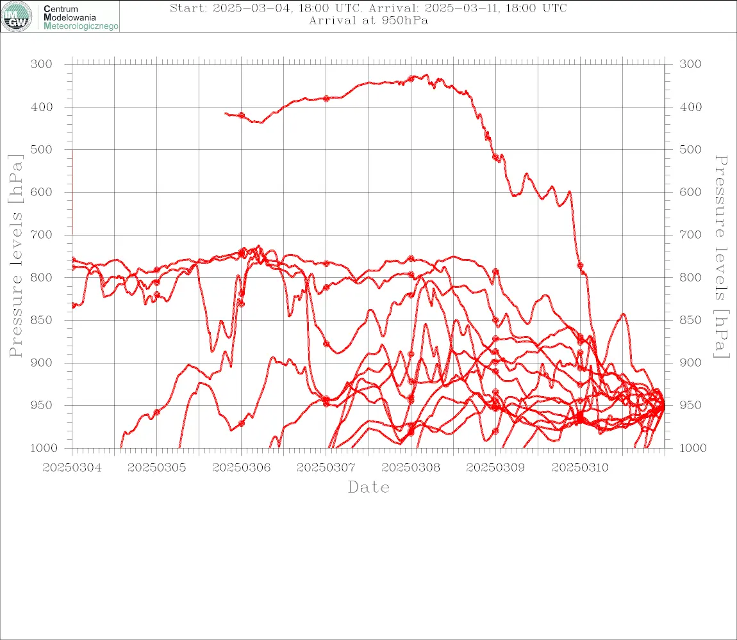Click the high trajectory marker at 20250308 near 335 hPa
Image resolution: width=737 pixels, height=640 pixels.
411,79
